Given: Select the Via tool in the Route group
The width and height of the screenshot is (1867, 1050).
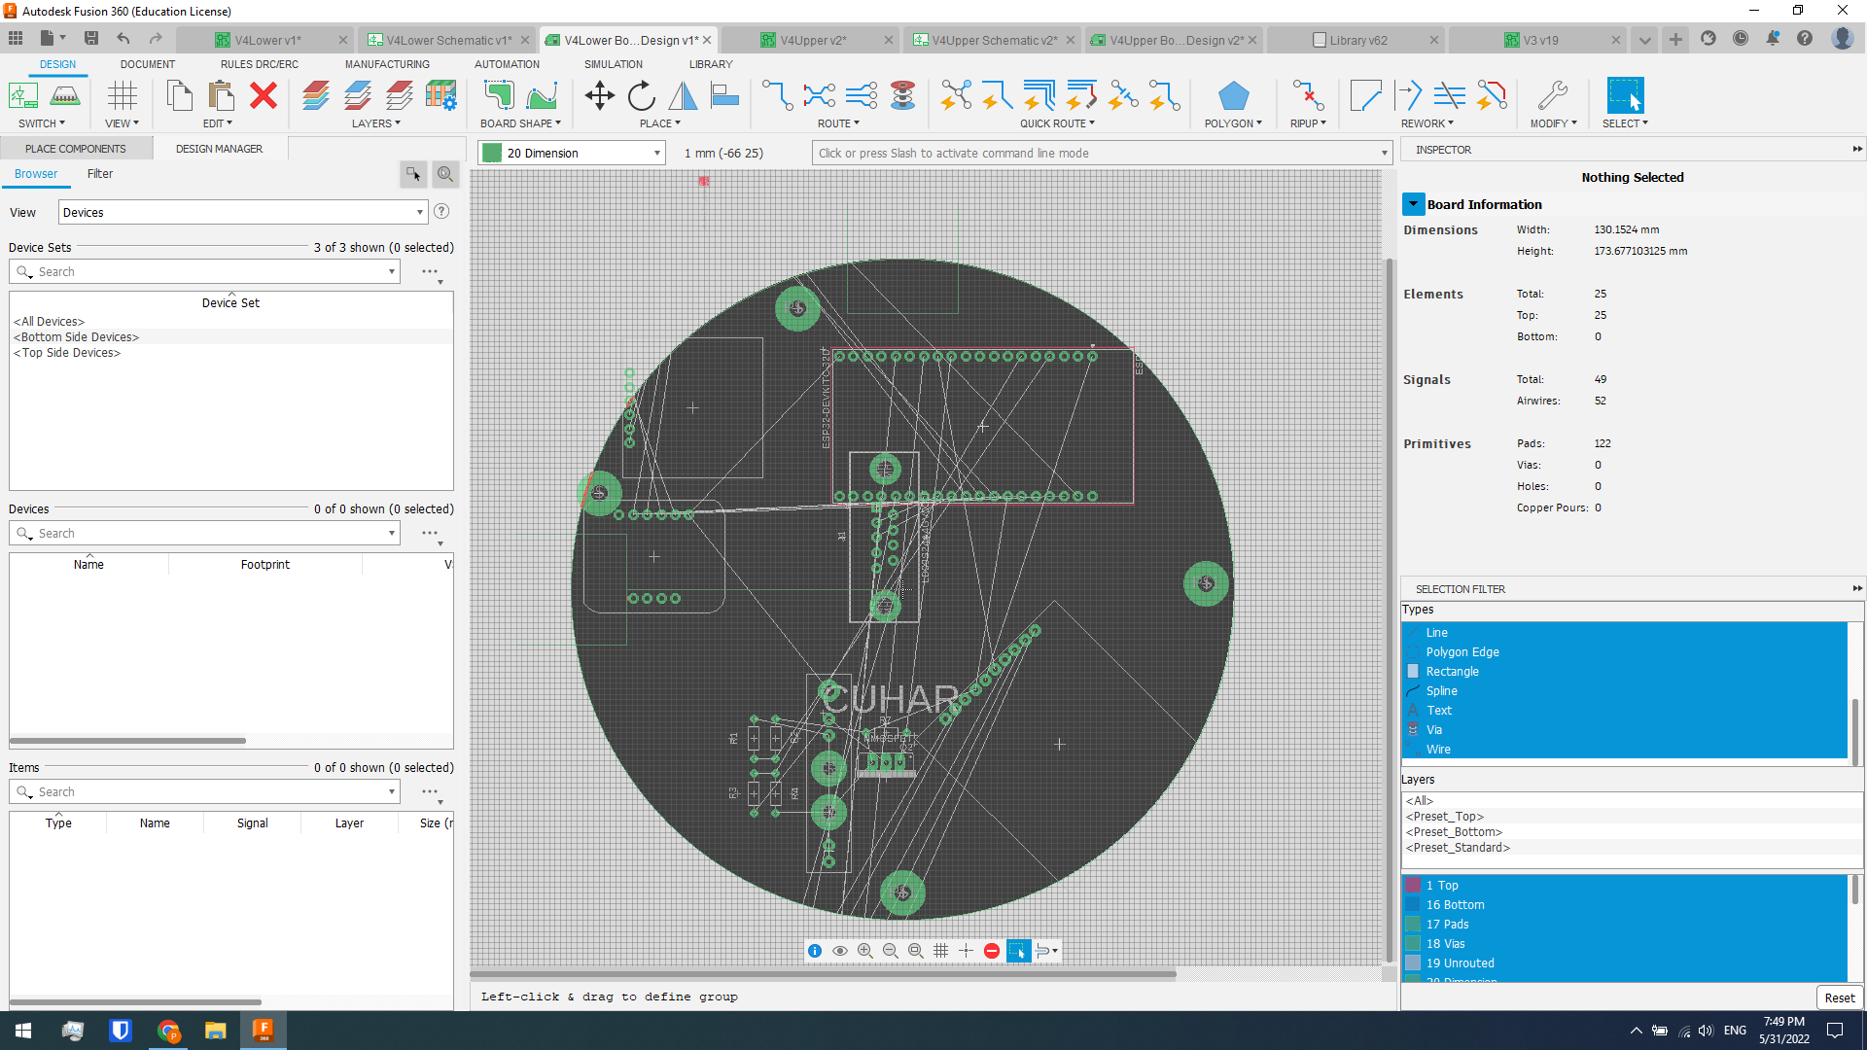Looking at the screenshot, I should [903, 95].
